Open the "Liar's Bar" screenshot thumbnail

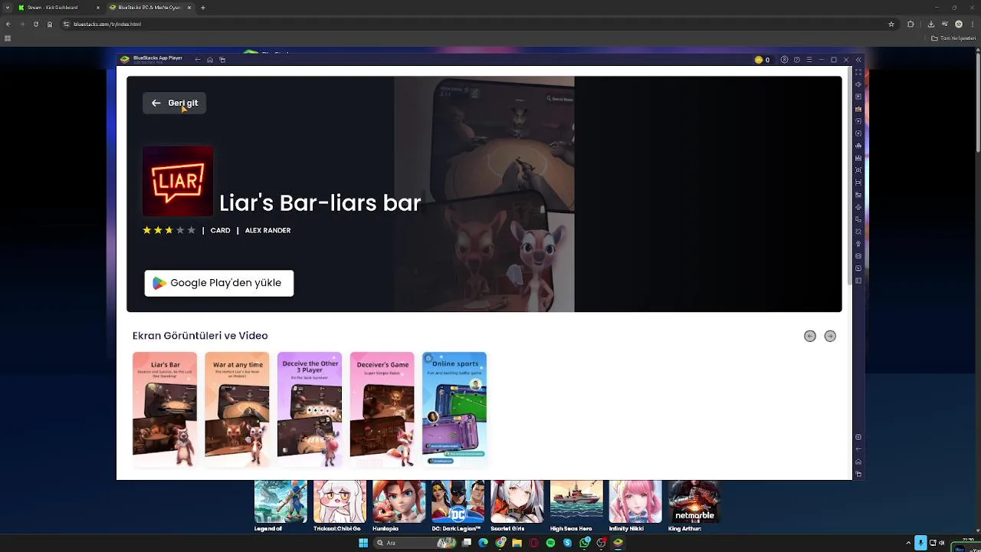165,409
